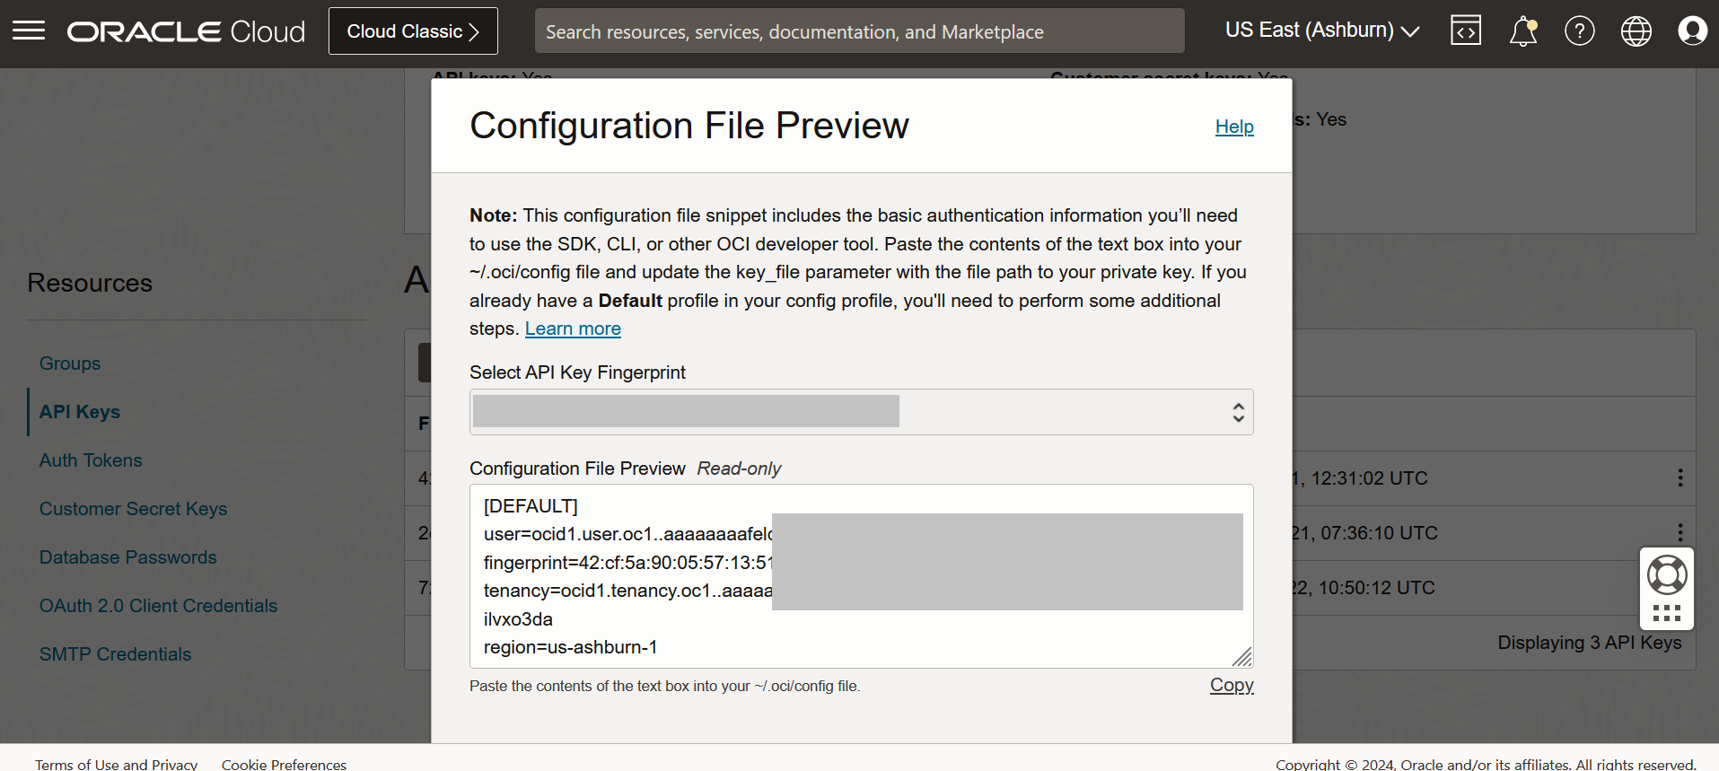Click inside the configuration preview text box
This screenshot has width=1719, height=771.
click(861, 576)
